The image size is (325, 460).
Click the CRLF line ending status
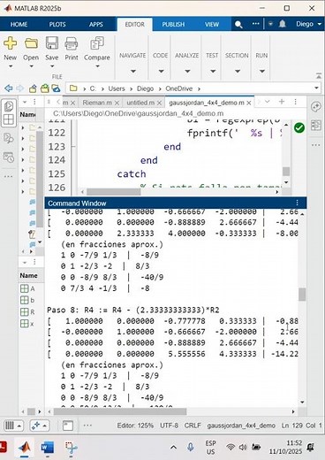coord(193,425)
